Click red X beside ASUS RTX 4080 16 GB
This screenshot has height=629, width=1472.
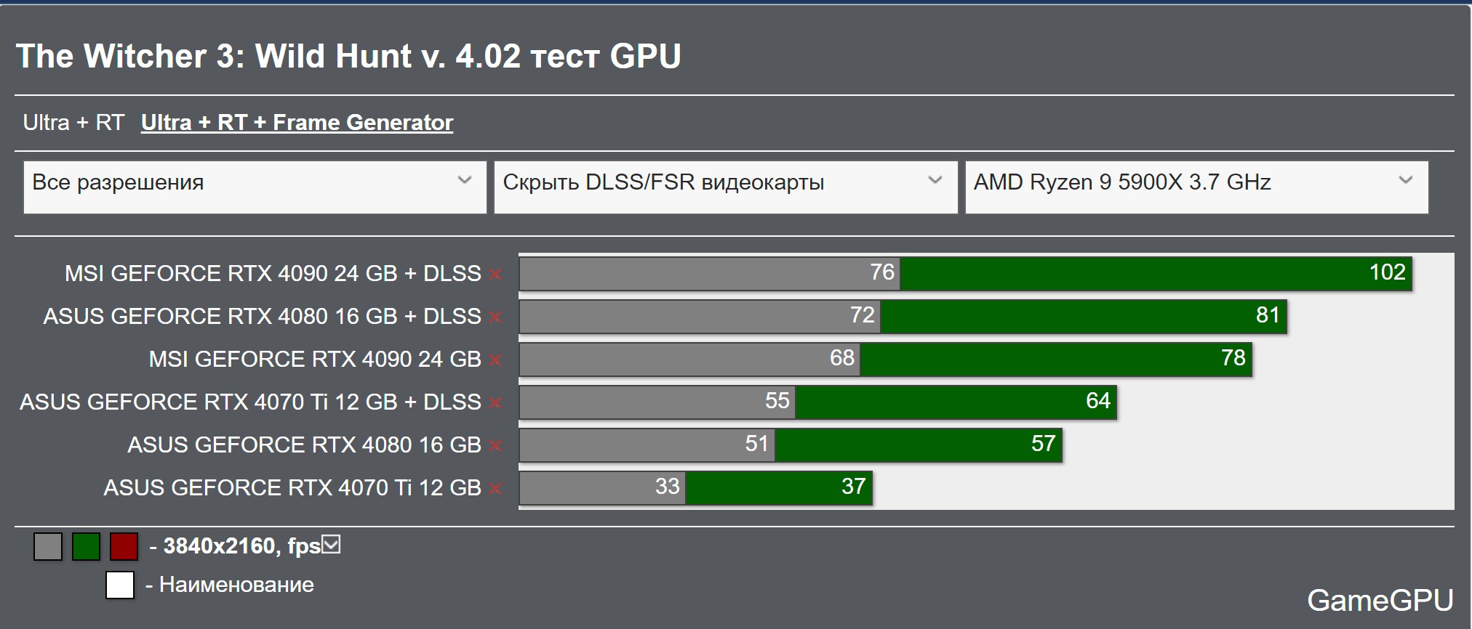tap(495, 446)
